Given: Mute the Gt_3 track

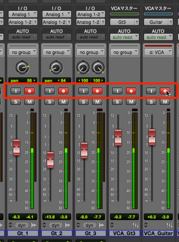Looking at the screenshot, I should [x=97, y=102].
